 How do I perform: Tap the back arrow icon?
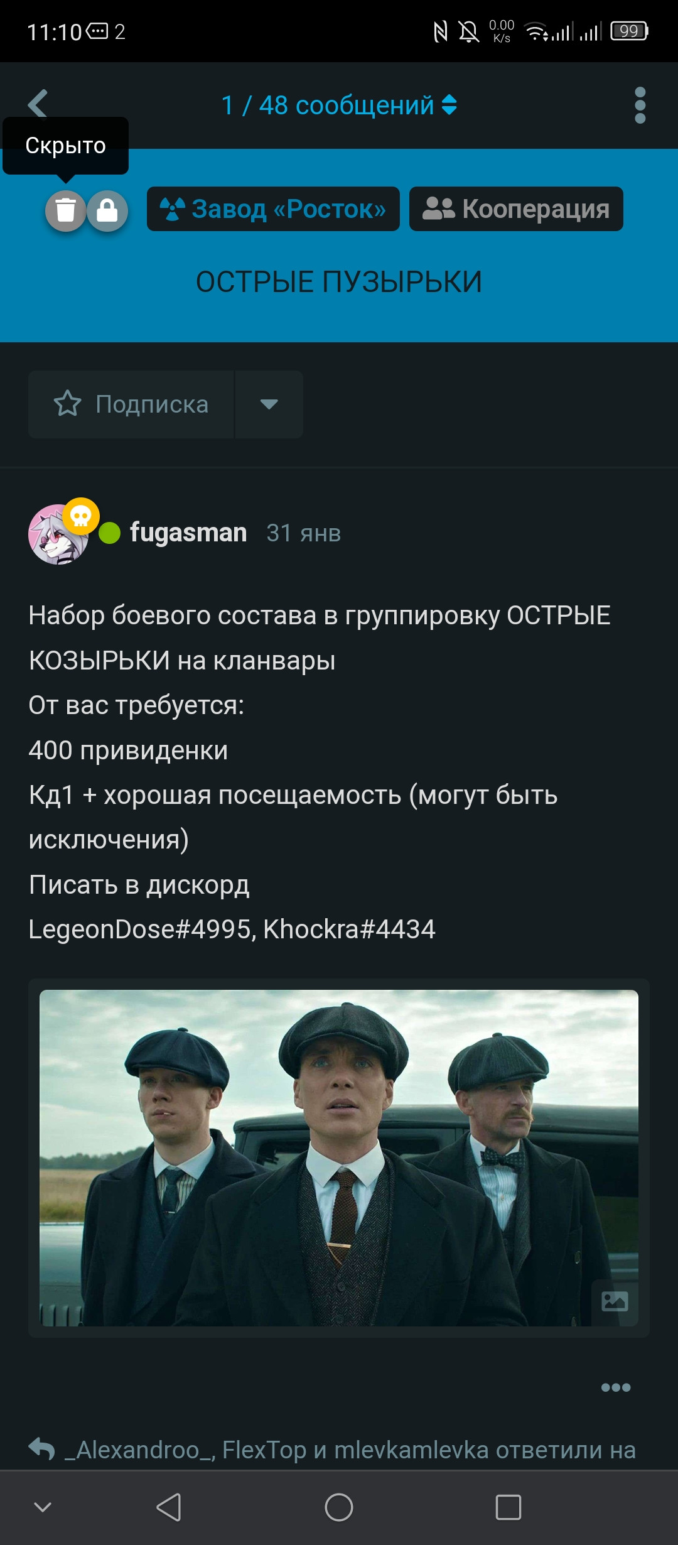(x=38, y=104)
